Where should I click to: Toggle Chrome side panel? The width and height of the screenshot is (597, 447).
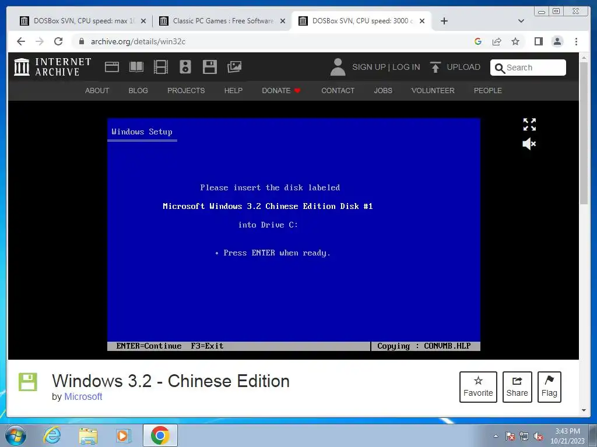click(538, 41)
